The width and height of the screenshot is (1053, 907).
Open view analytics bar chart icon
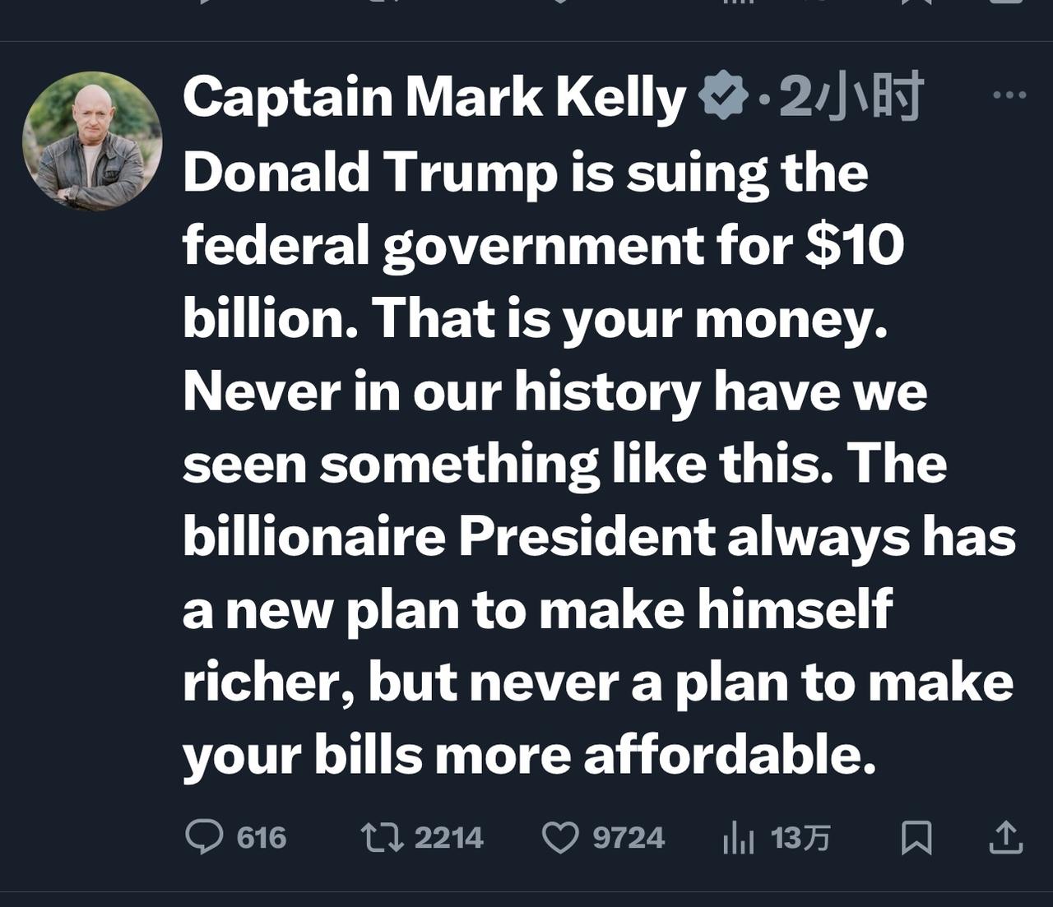738,838
